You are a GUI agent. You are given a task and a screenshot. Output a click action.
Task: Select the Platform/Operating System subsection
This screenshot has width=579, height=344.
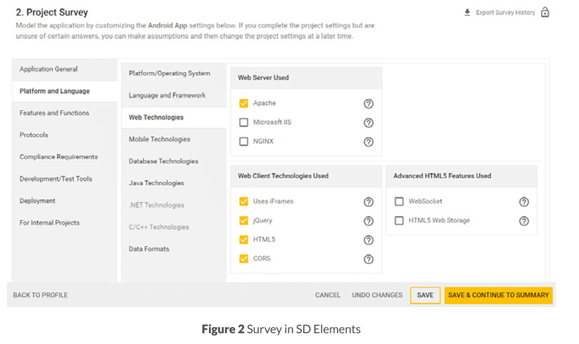174,74
